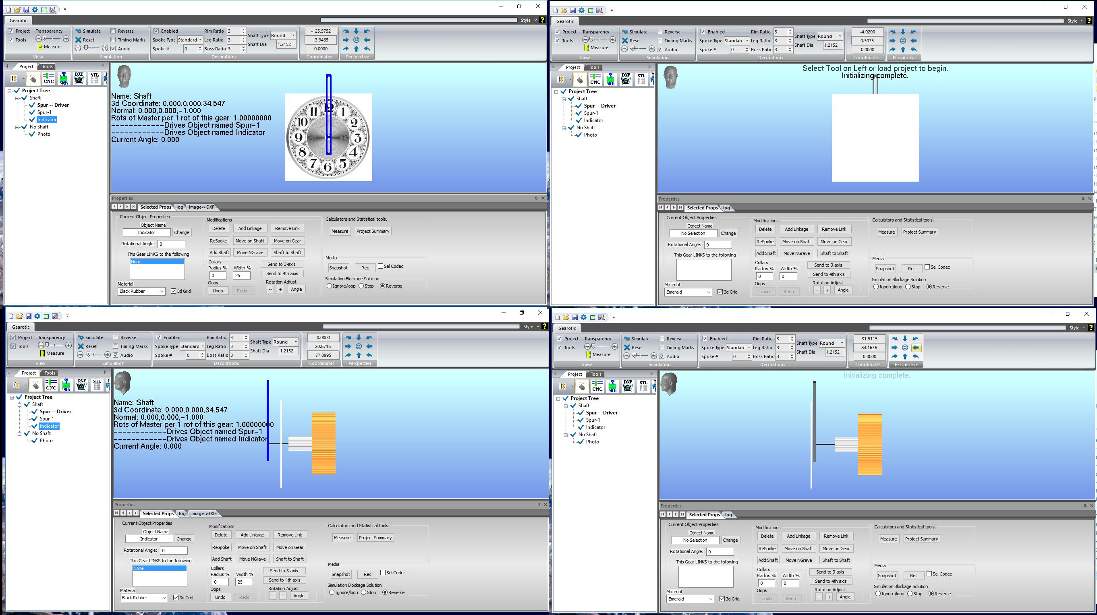
Task: Click CNC icon in top-left window
Action: pyautogui.click(x=49, y=78)
